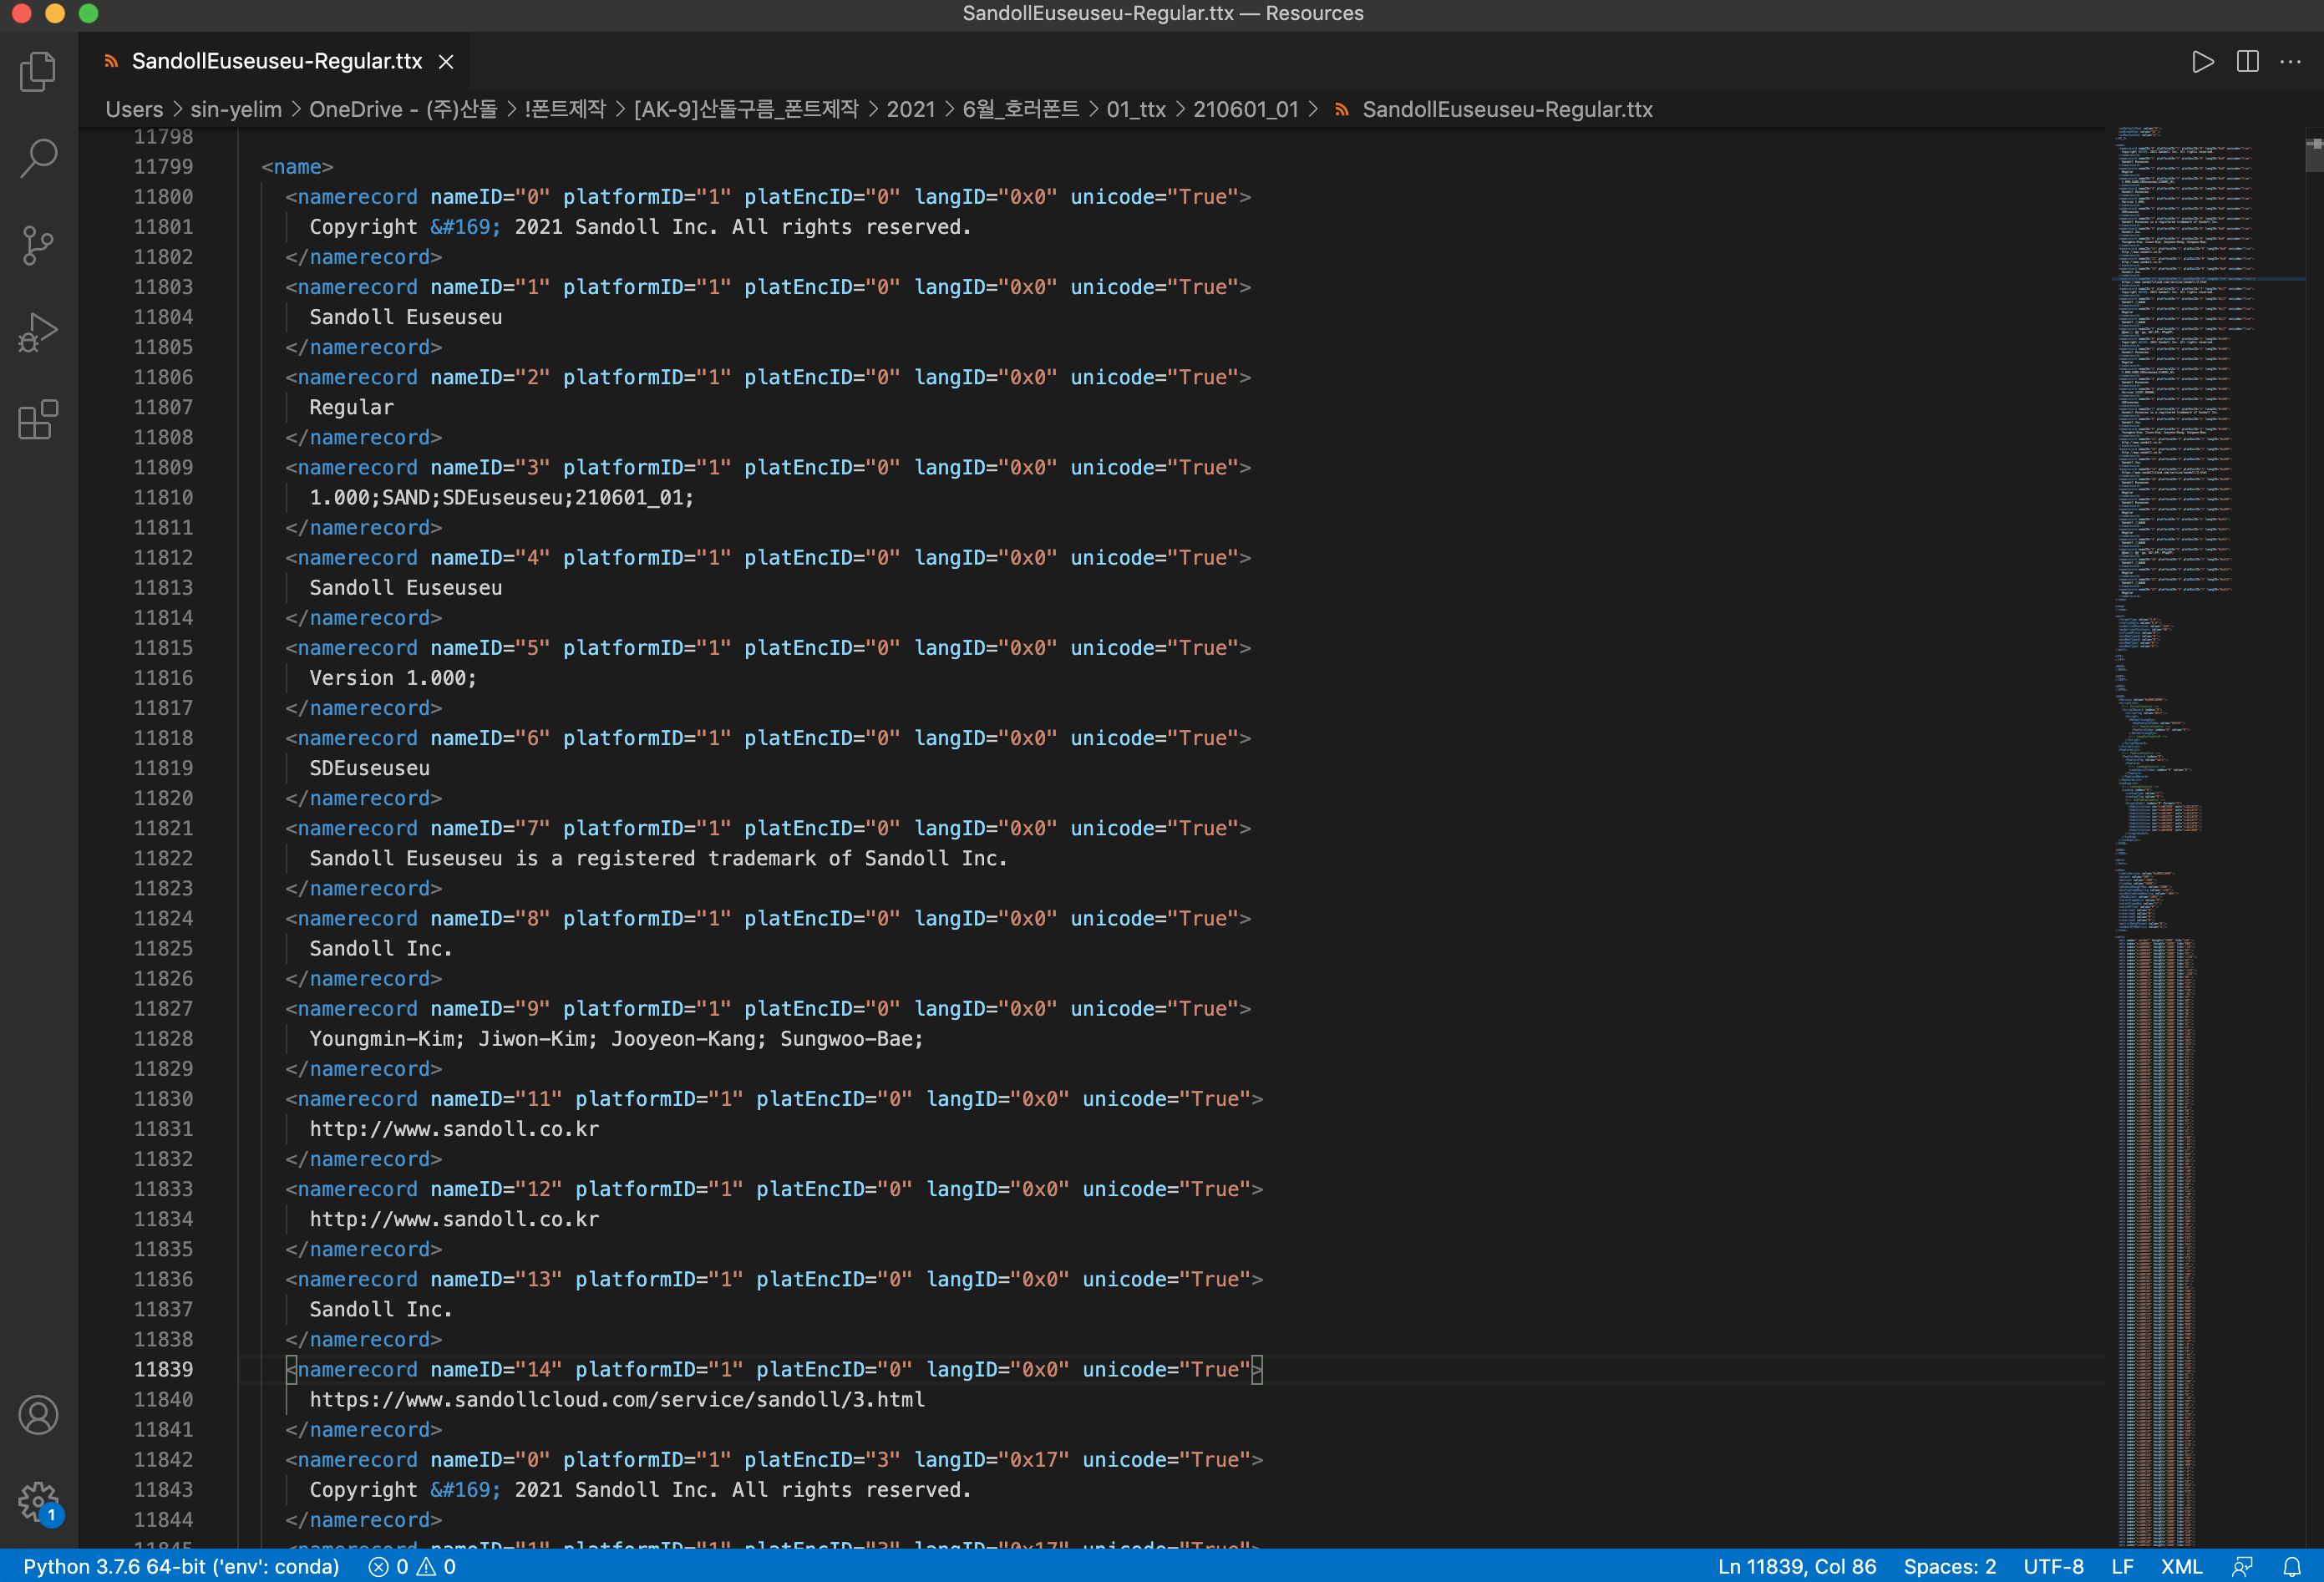Click 'Version 1.000;' text
2324x1582 pixels.
[x=393, y=677]
